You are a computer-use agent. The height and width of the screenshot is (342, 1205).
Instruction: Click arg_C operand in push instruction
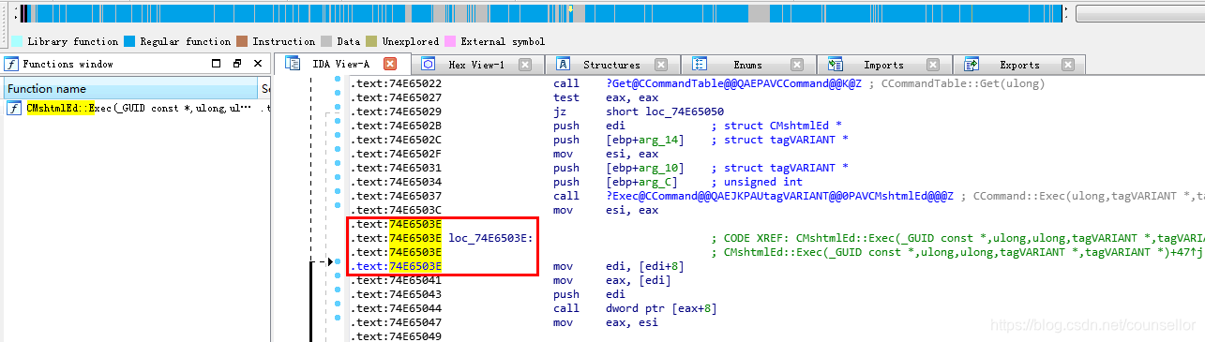coord(656,182)
